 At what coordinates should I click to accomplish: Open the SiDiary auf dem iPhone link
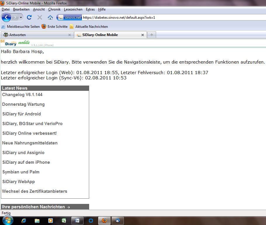click(x=26, y=162)
